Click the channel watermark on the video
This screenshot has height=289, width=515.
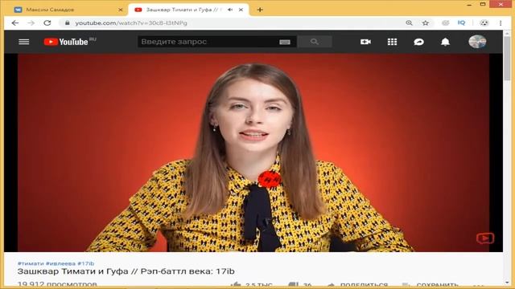coord(485,238)
